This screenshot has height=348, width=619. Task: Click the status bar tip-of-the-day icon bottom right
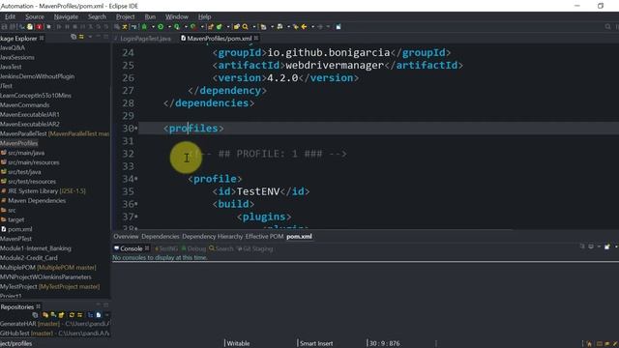pyautogui.click(x=589, y=344)
